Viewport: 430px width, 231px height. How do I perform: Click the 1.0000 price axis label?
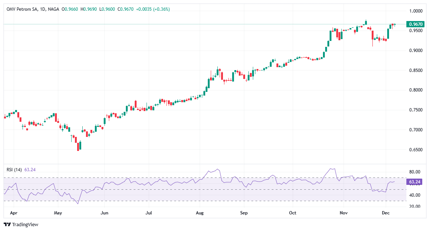pyautogui.click(x=416, y=11)
